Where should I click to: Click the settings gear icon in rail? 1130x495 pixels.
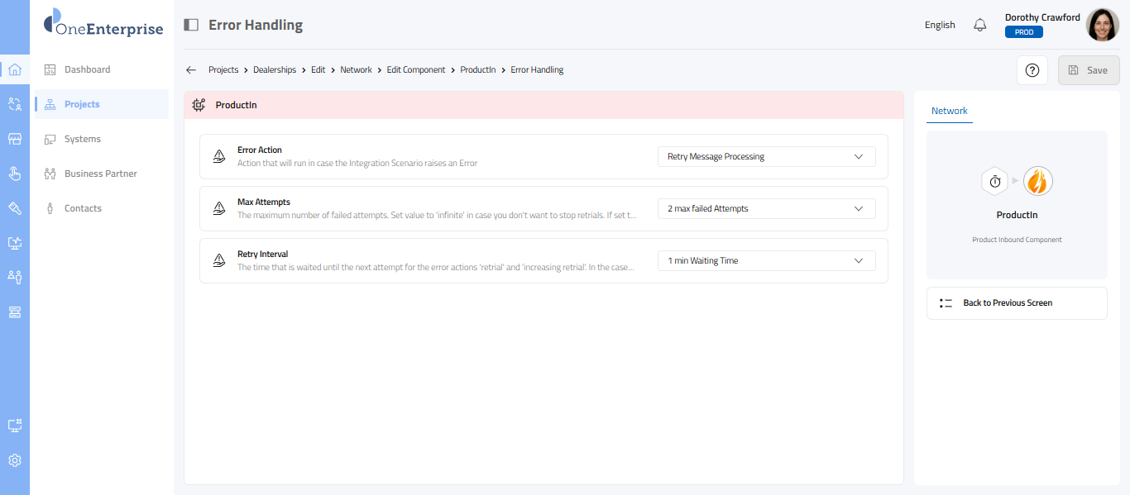click(x=14, y=460)
